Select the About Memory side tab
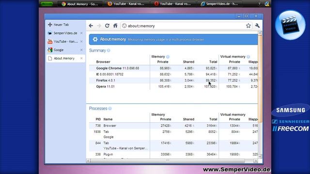The height and width of the screenshot is (174, 310). 65,58
